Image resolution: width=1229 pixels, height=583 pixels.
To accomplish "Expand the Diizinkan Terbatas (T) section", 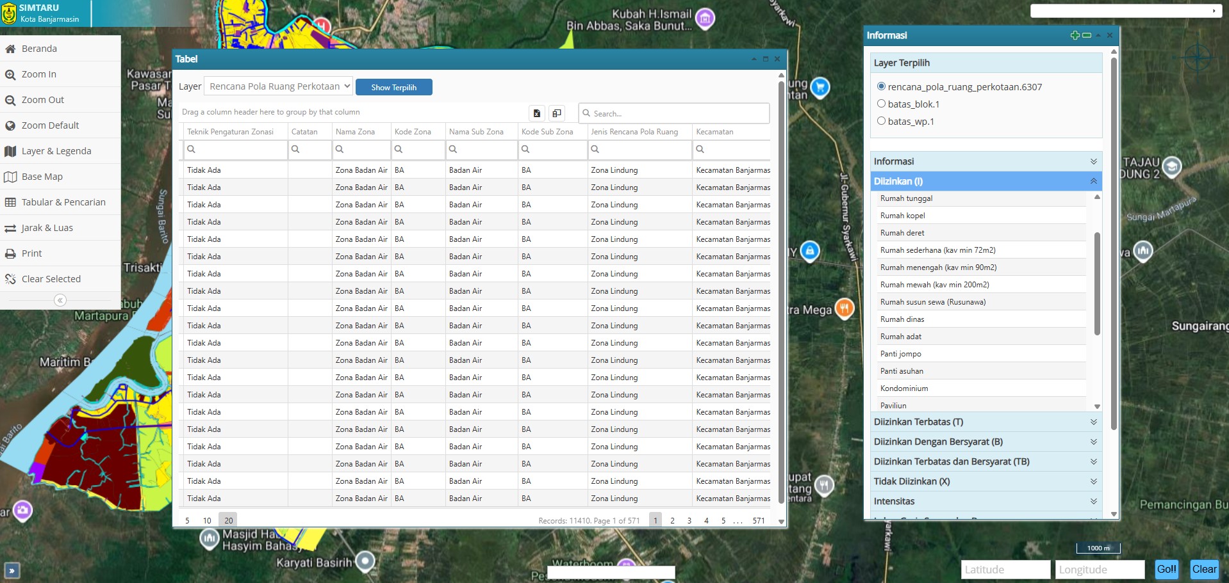I will (986, 422).
